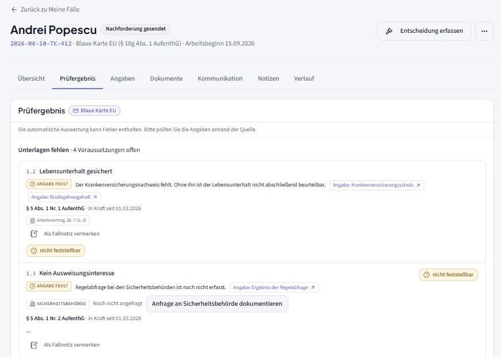Viewport: 501px width, 357px height.
Task: Click the back arrow icon beside Zurück zu Meine Fälle
Action: coord(14,10)
